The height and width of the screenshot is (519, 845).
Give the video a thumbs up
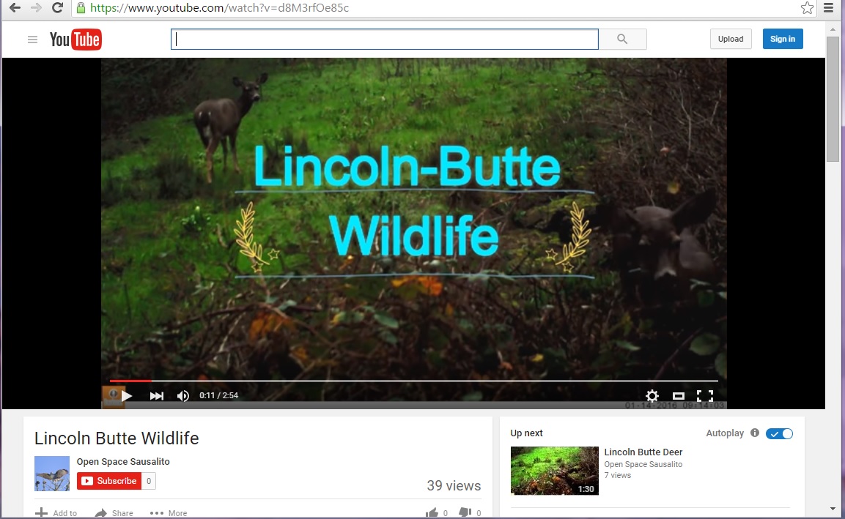(433, 511)
